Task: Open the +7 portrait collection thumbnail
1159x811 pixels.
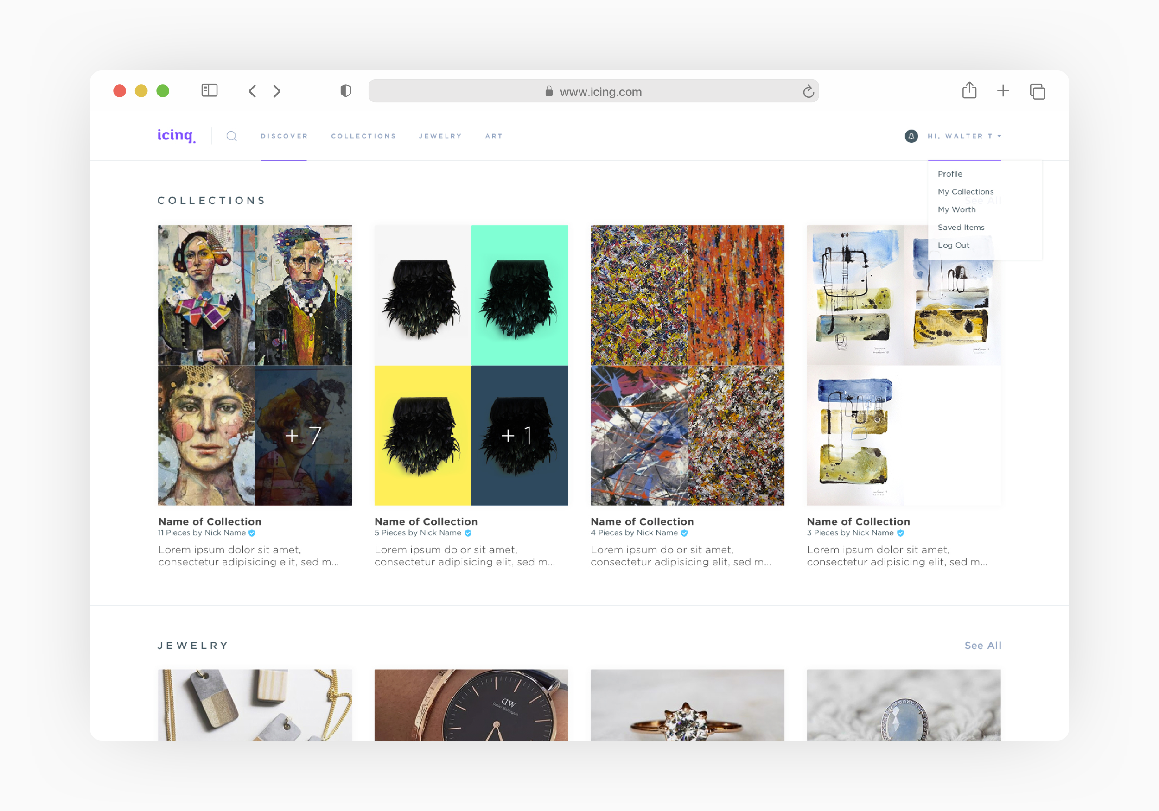Action: 303,435
